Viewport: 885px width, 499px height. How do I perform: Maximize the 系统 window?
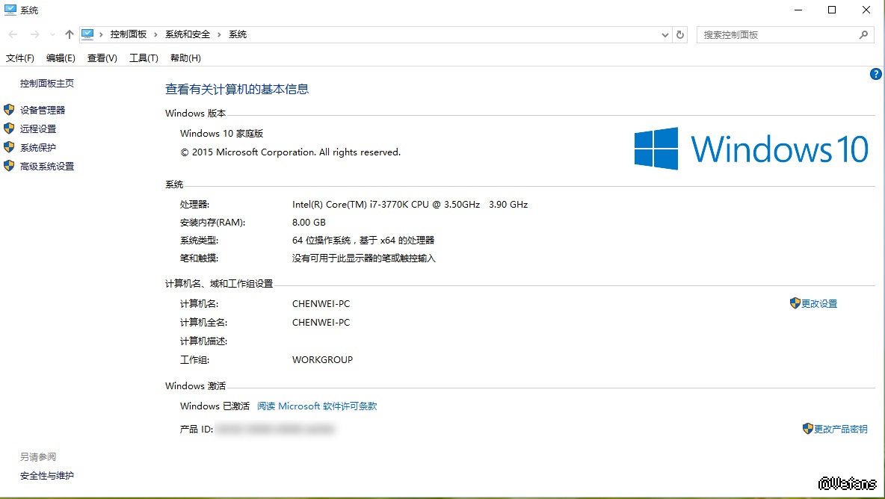click(832, 10)
